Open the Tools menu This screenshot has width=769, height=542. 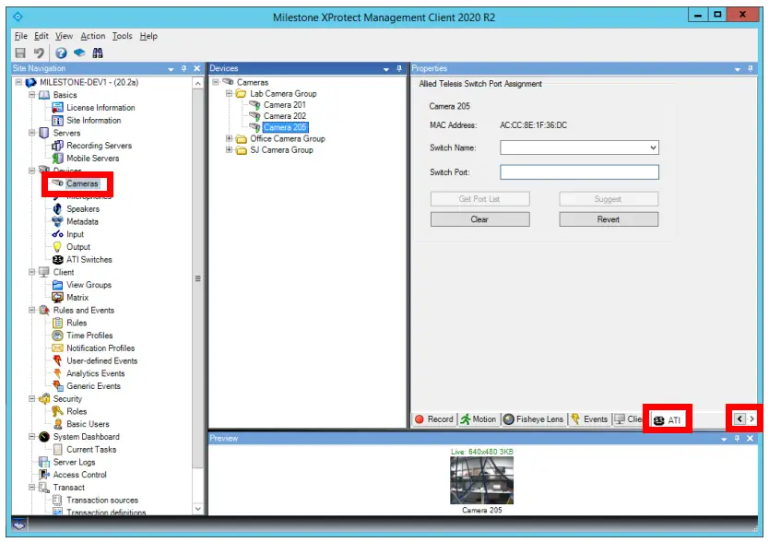(x=122, y=36)
